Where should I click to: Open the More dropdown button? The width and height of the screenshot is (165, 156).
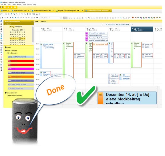[43, 21]
